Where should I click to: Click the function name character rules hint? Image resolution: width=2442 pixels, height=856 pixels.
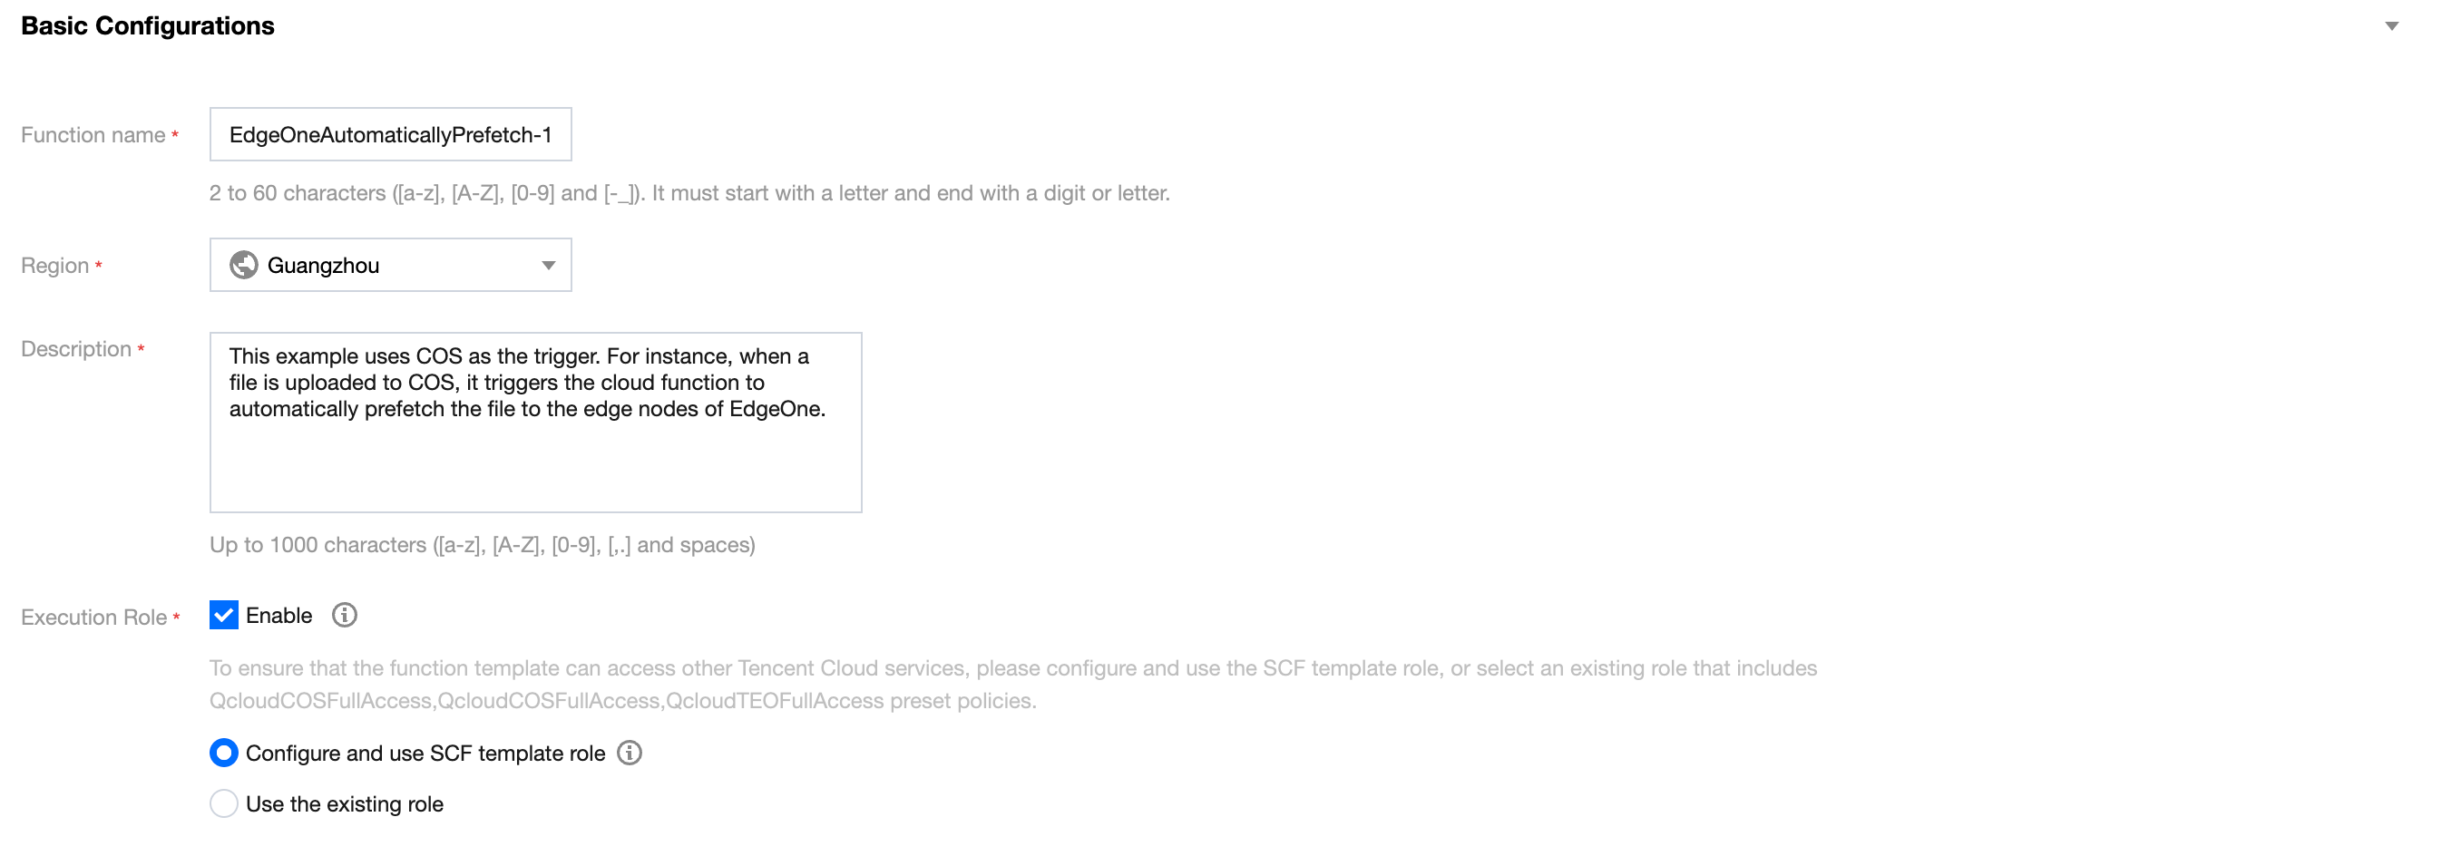pyautogui.click(x=689, y=193)
